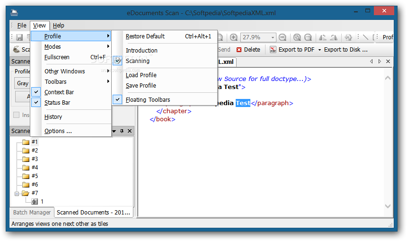
Task: Choose Fullscreen from View menu
Action: (x=71, y=57)
